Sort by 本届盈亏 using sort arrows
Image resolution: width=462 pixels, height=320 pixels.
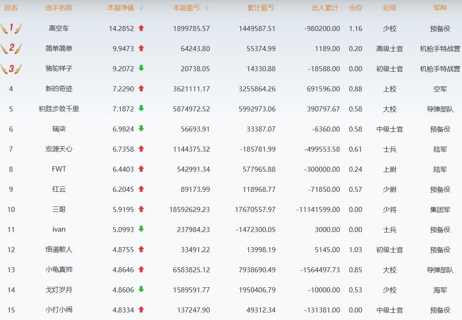(206, 8)
